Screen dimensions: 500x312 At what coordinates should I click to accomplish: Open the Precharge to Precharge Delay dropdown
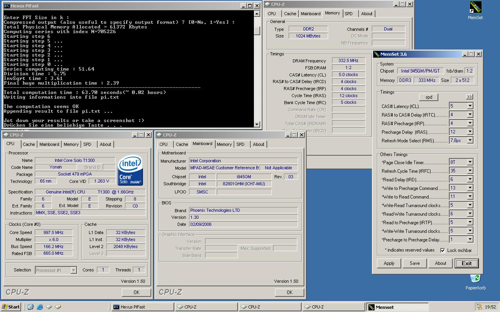[470, 239]
